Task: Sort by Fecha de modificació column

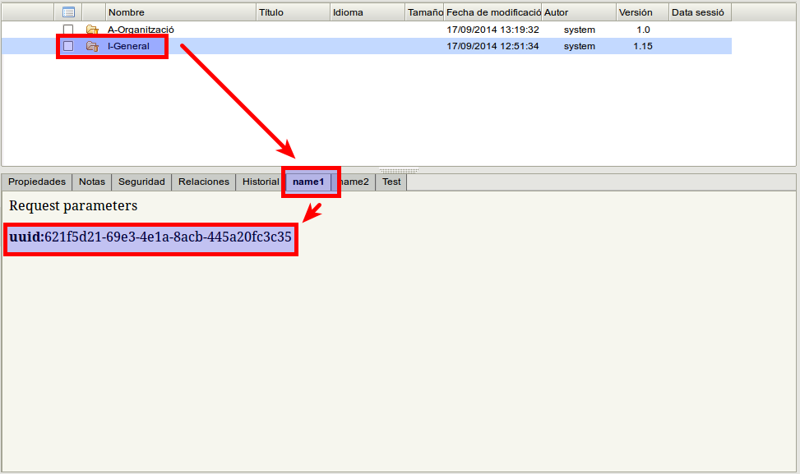Action: [x=492, y=12]
